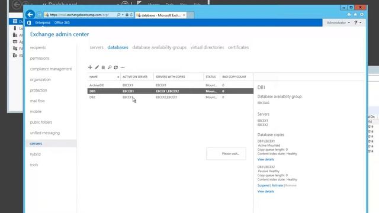
Task: Sort by STATUS column header
Action: click(212, 77)
